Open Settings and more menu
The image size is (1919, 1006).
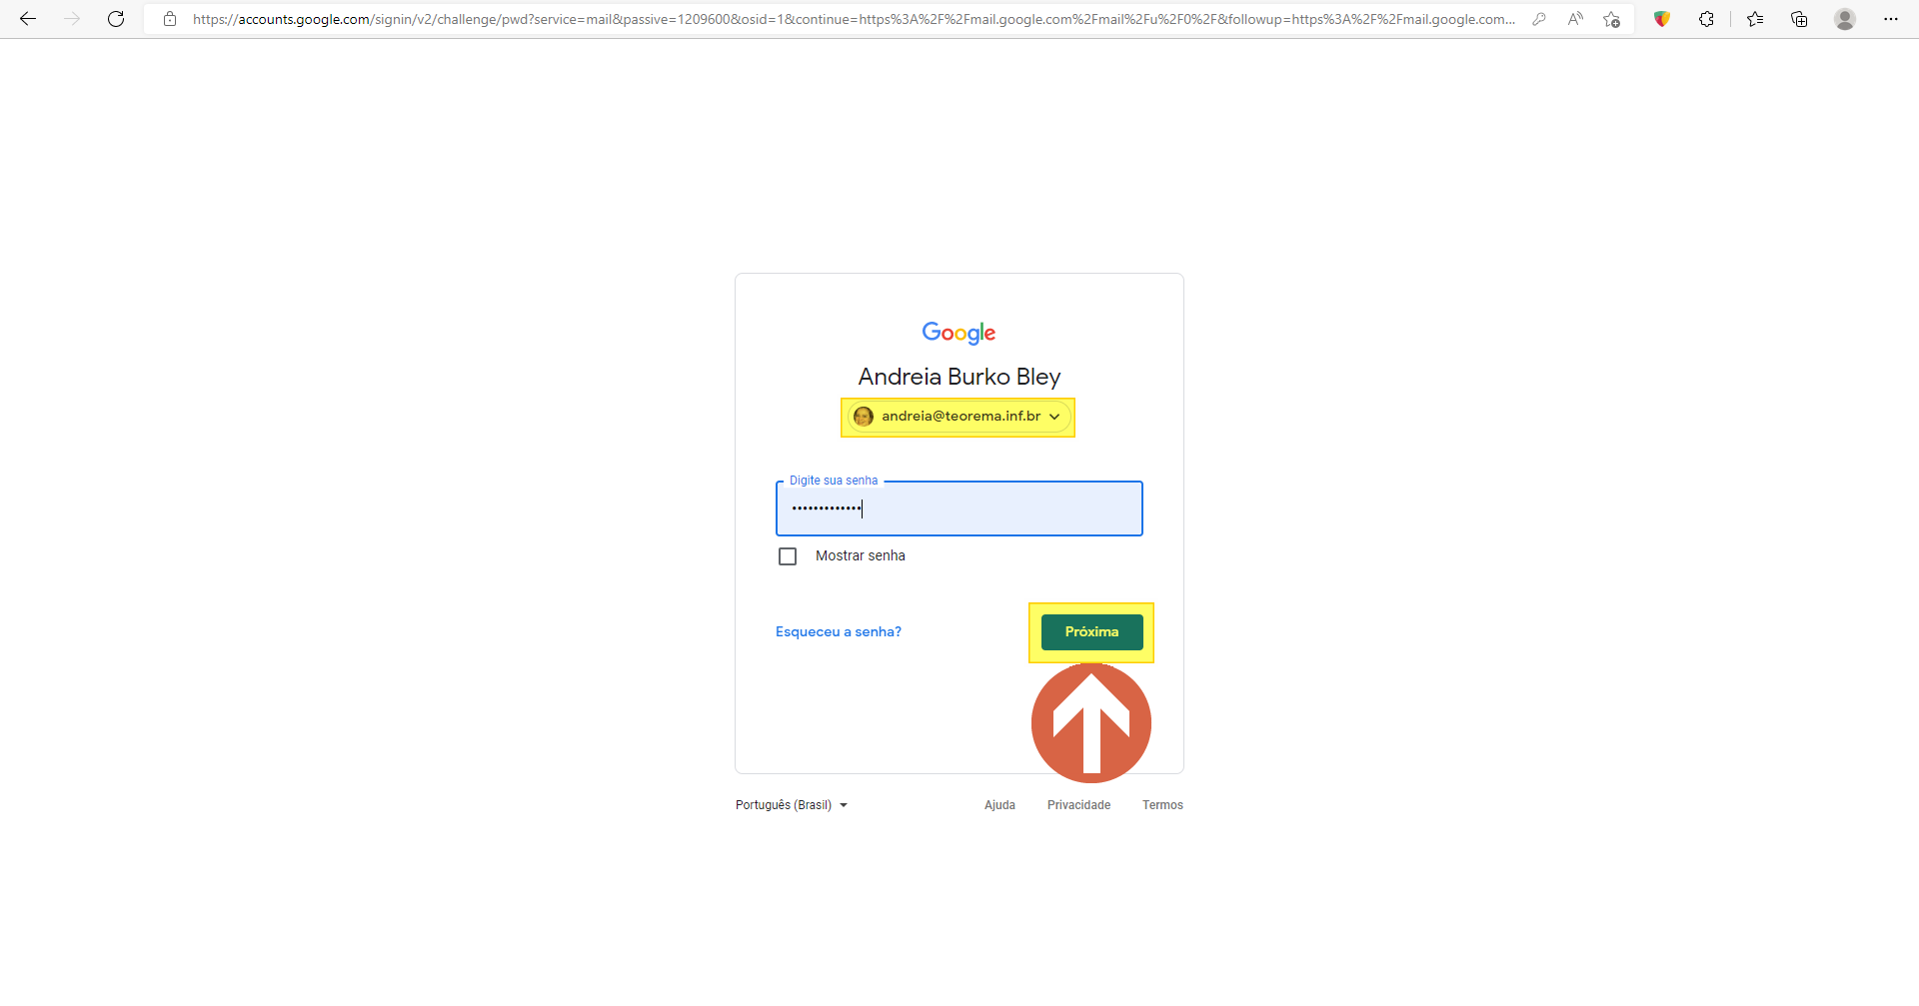click(x=1891, y=19)
